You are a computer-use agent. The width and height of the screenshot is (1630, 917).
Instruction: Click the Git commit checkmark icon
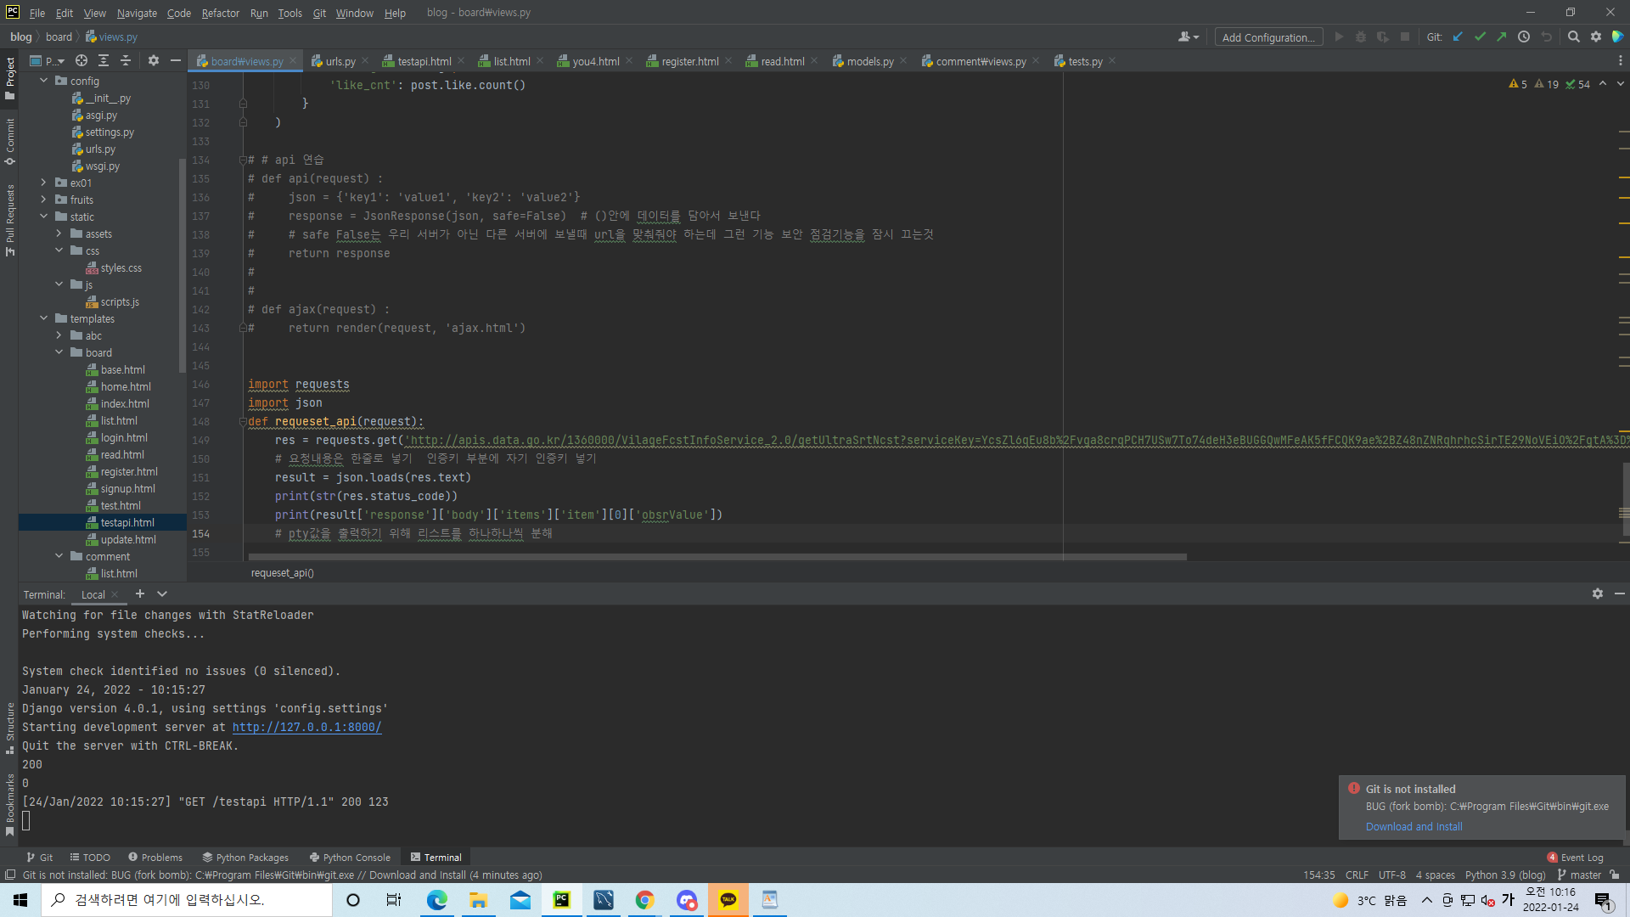(1480, 37)
